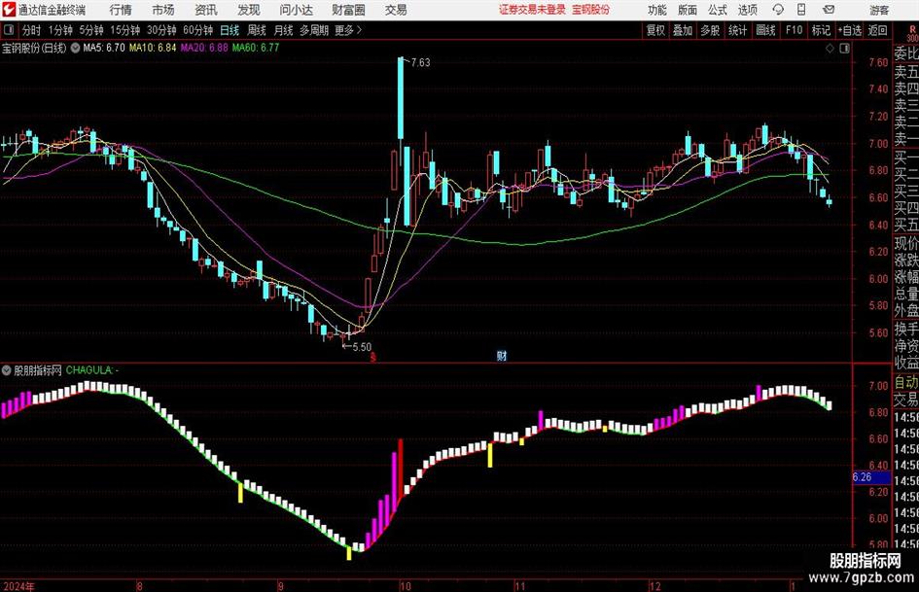Toggle the side panel icon above the price axis
919x592 pixels.
click(844, 49)
